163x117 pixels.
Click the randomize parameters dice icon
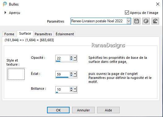(146, 21)
